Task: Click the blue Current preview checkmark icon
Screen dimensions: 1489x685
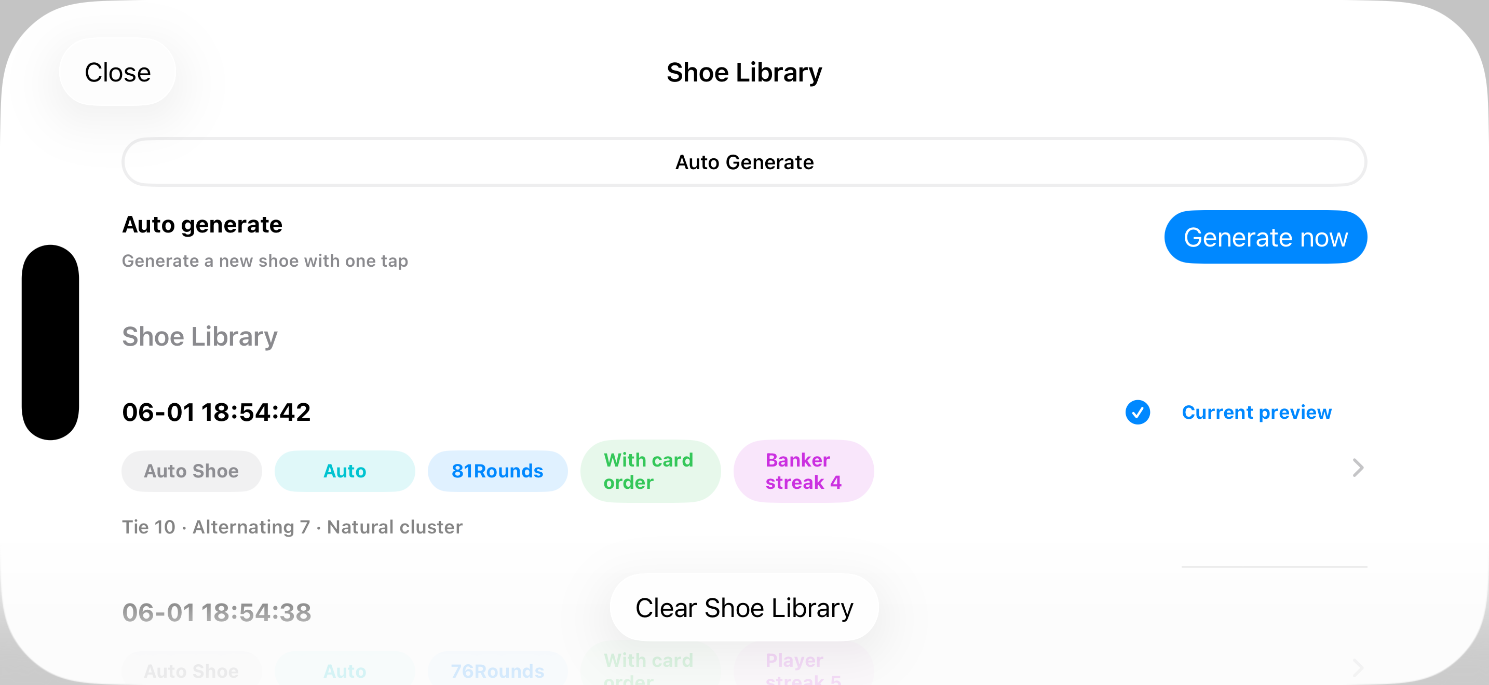Action: tap(1137, 413)
